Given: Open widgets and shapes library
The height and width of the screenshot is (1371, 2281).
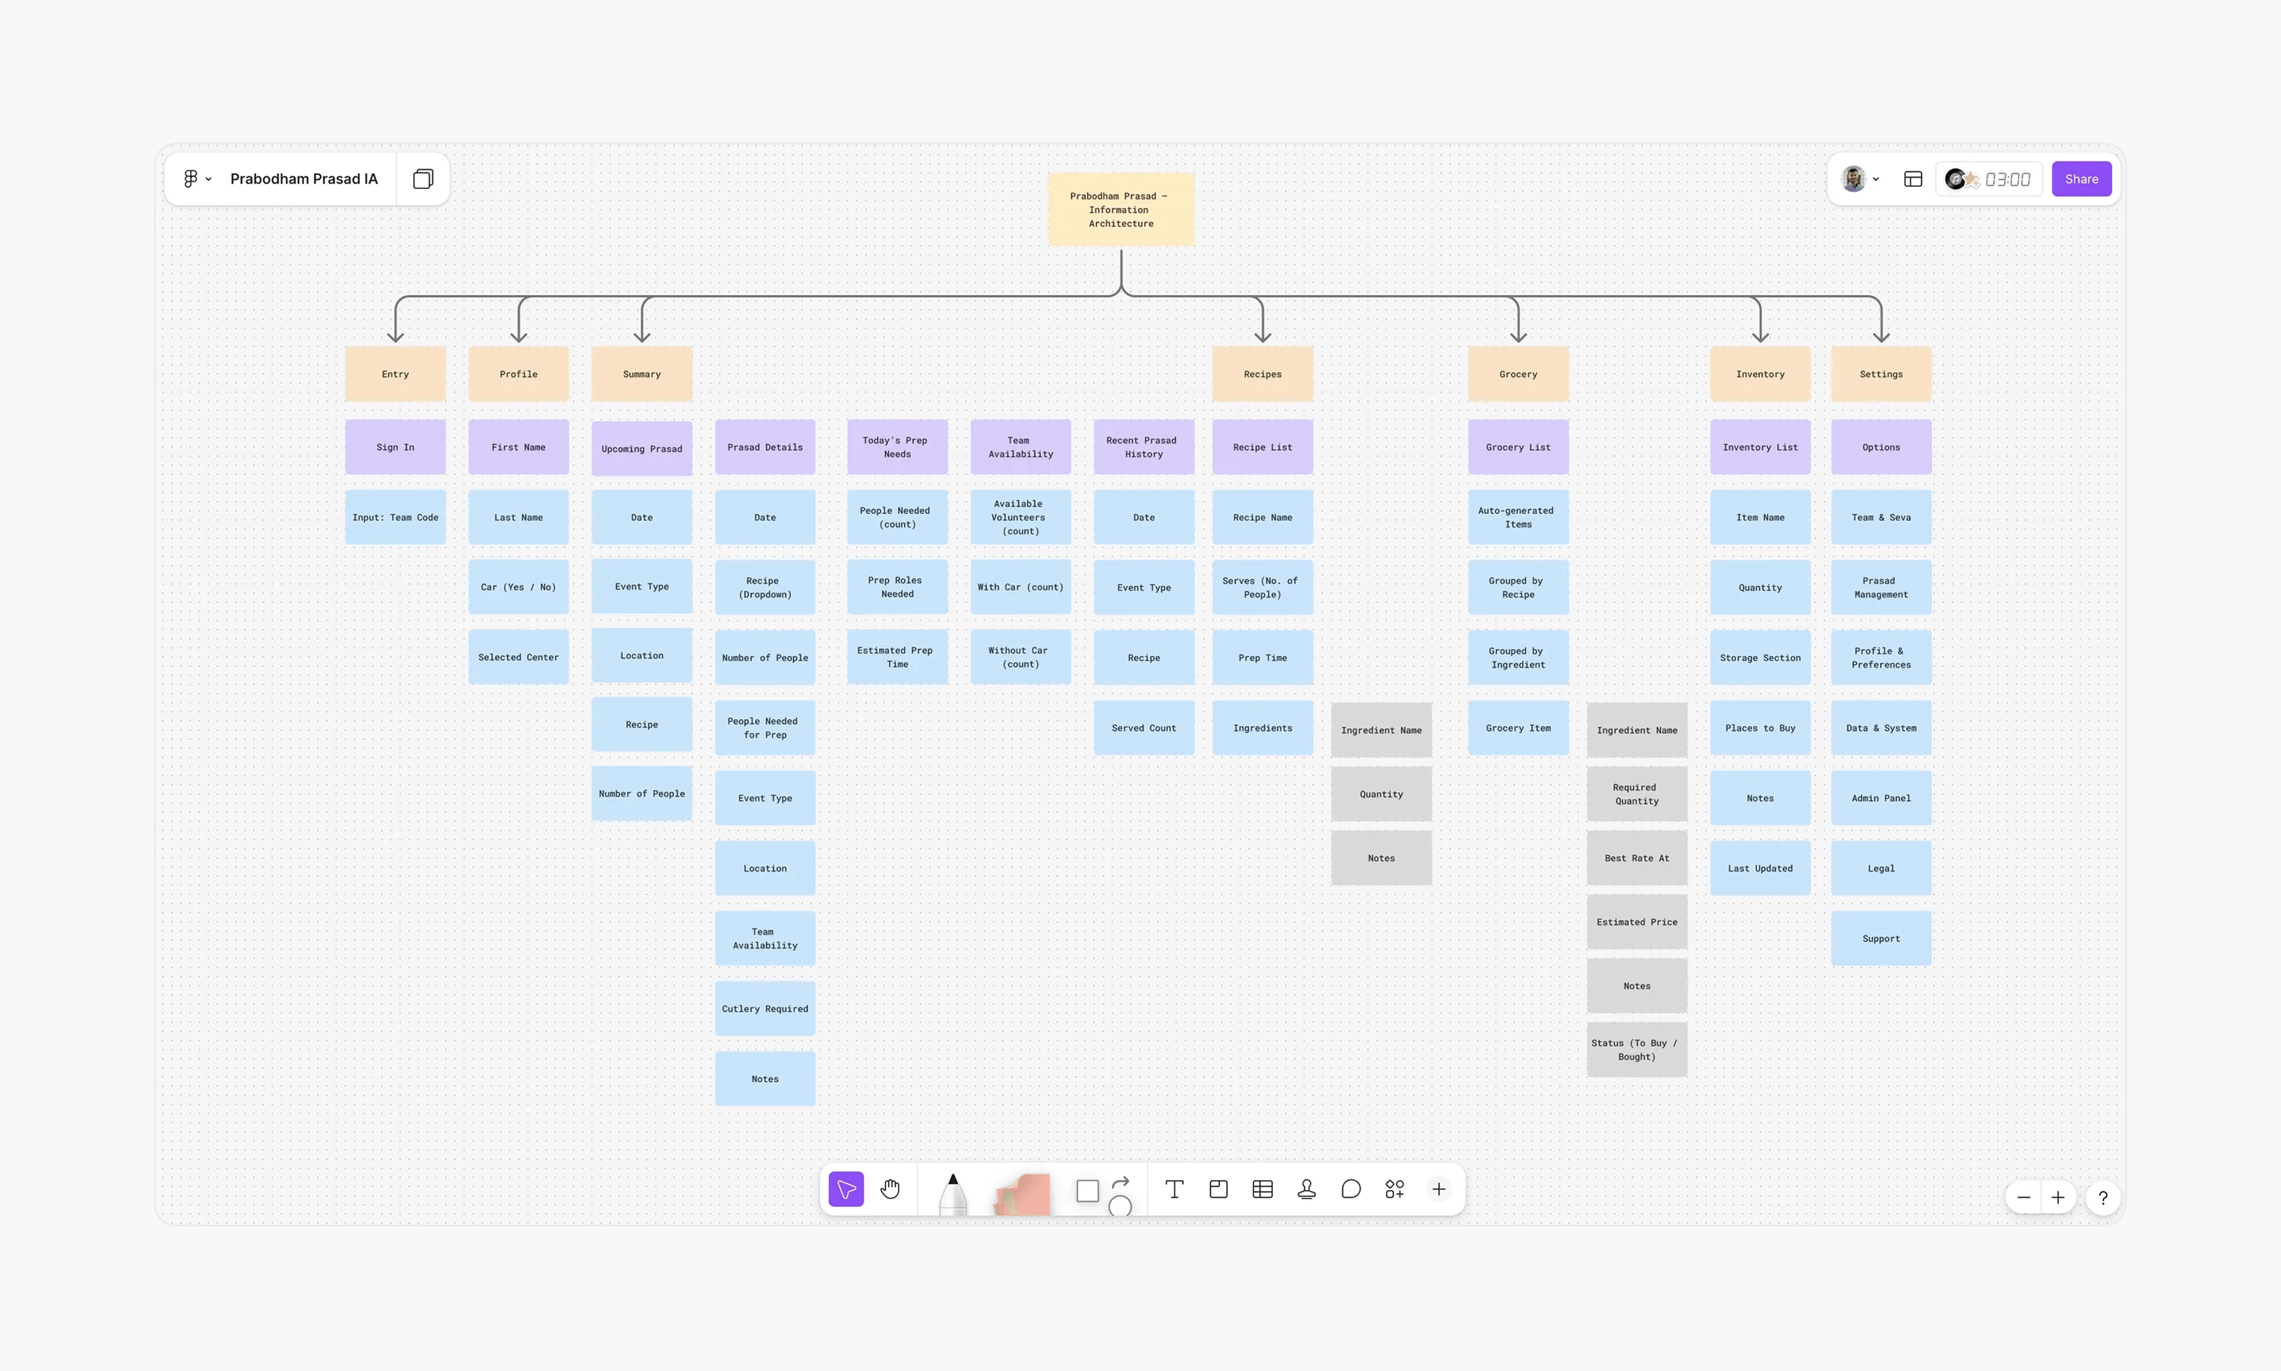Looking at the screenshot, I should pos(1394,1189).
